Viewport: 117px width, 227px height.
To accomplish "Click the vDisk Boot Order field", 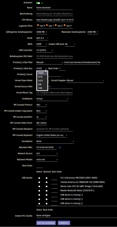I will (x=62, y=68).
